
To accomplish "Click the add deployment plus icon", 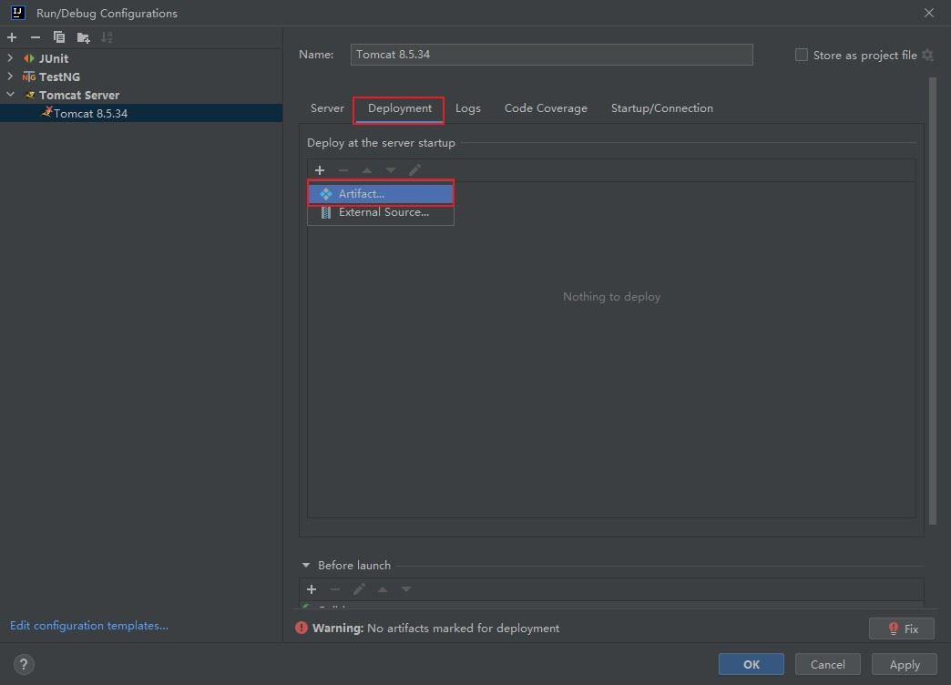I will (320, 170).
